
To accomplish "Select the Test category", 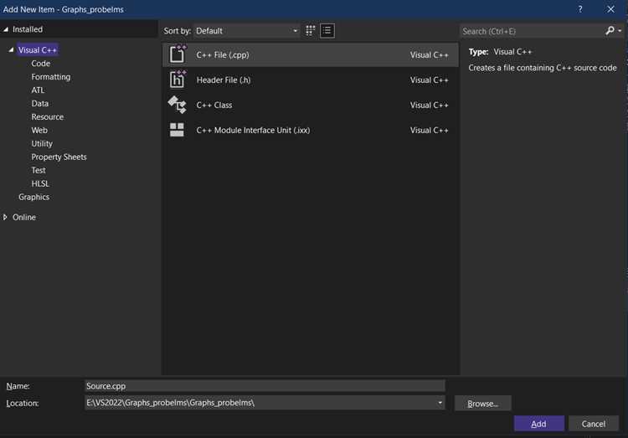I will click(39, 170).
